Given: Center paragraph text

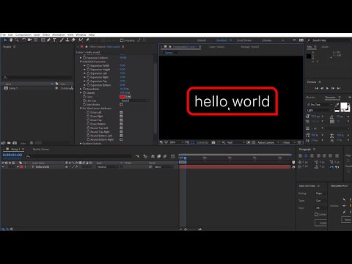Looking at the screenshot, I should [306, 156].
